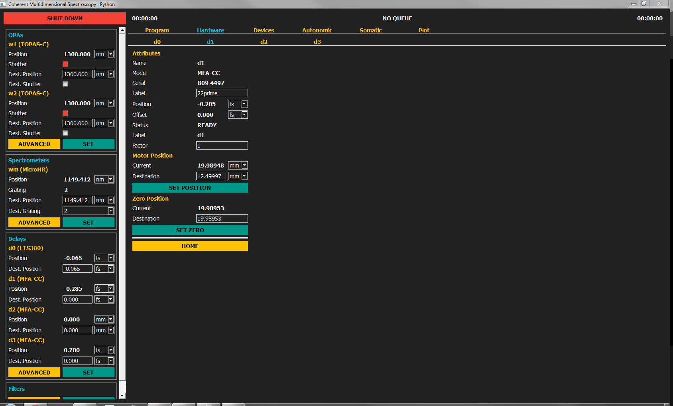Image resolution: width=673 pixels, height=406 pixels.
Task: Click the red w1 Shutter indicator
Action: (x=65, y=64)
